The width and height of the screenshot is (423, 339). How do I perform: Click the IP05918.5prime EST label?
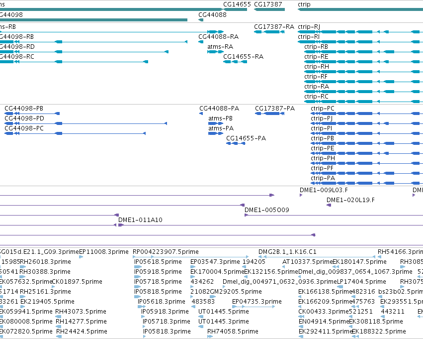pos(158,272)
